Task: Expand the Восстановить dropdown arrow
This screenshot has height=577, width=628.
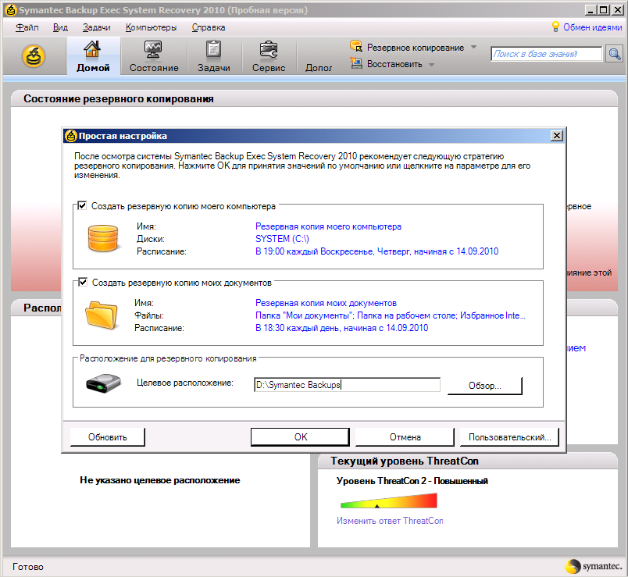Action: point(432,65)
